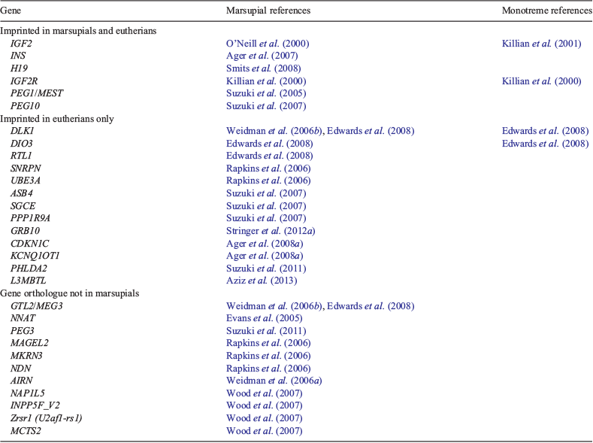The image size is (593, 443).
Task: Open Stringer et al. (2012a) reference for GRB10
Action: click(271, 231)
